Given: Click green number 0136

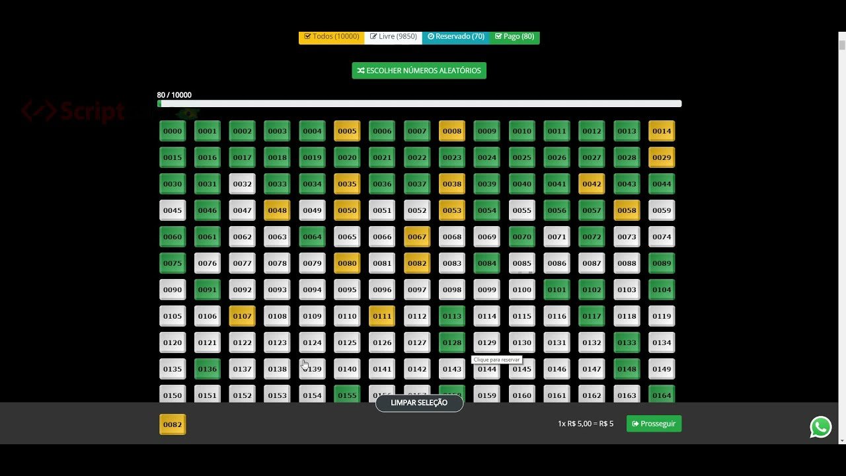Looking at the screenshot, I should (x=208, y=369).
